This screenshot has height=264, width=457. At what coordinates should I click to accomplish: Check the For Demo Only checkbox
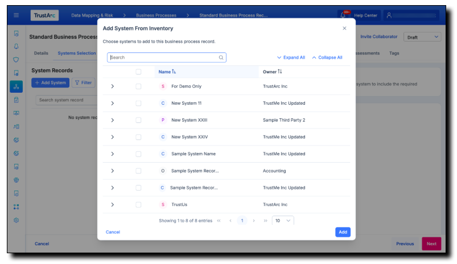click(x=138, y=86)
